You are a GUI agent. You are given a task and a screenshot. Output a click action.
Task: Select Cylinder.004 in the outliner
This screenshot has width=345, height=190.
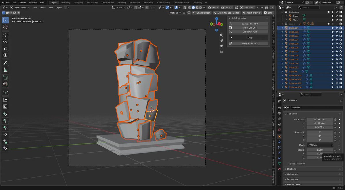pyautogui.click(x=295, y=87)
